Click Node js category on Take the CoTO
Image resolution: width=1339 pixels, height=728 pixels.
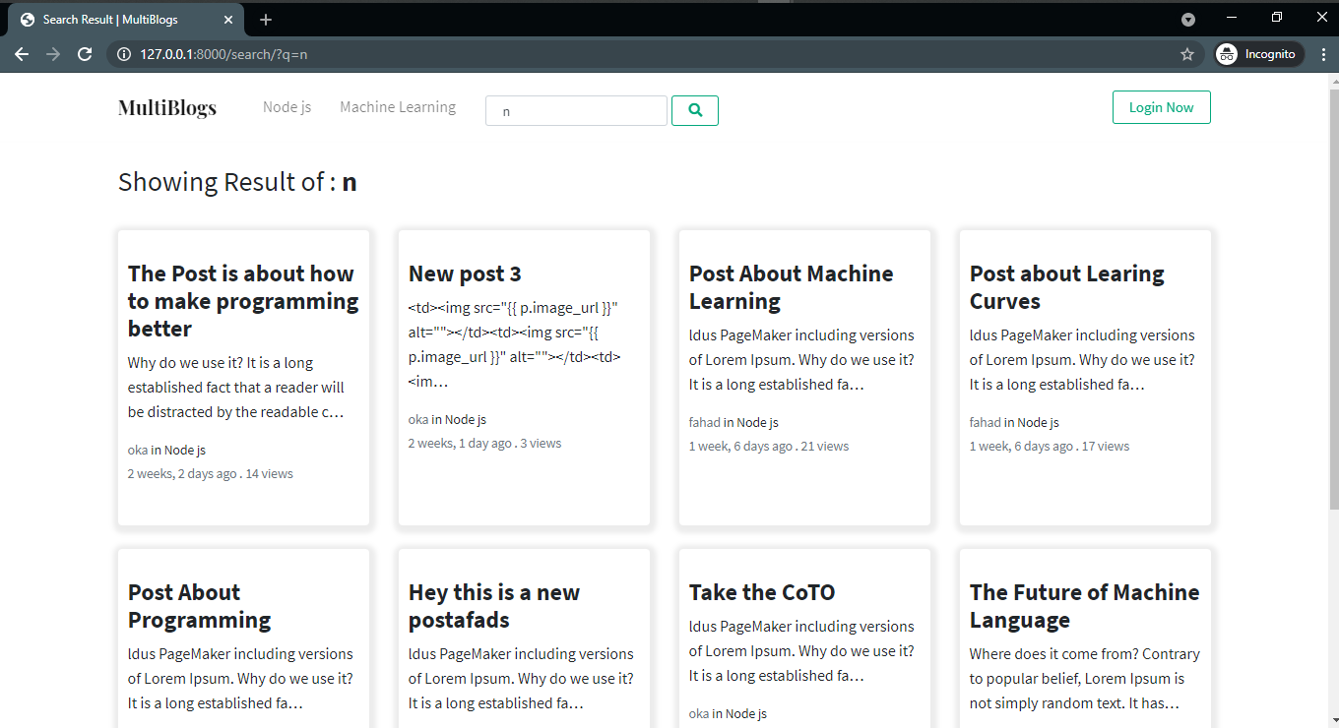(x=746, y=713)
